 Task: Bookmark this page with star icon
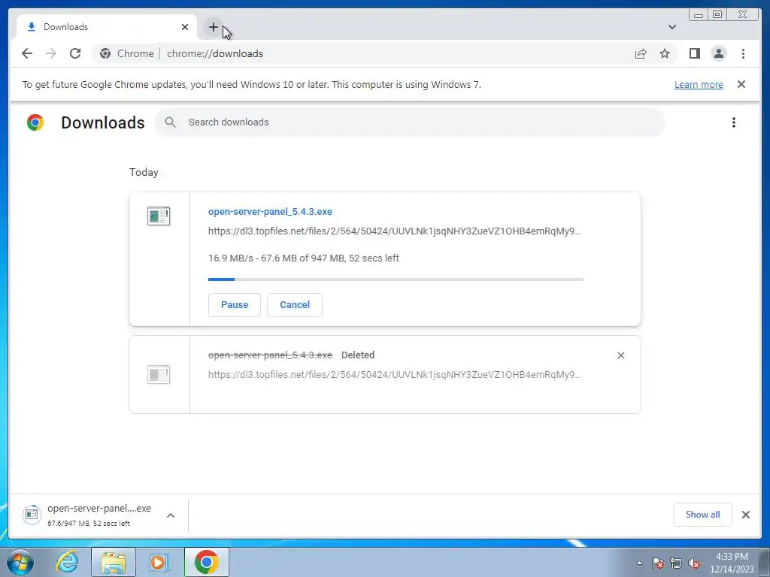pos(665,53)
